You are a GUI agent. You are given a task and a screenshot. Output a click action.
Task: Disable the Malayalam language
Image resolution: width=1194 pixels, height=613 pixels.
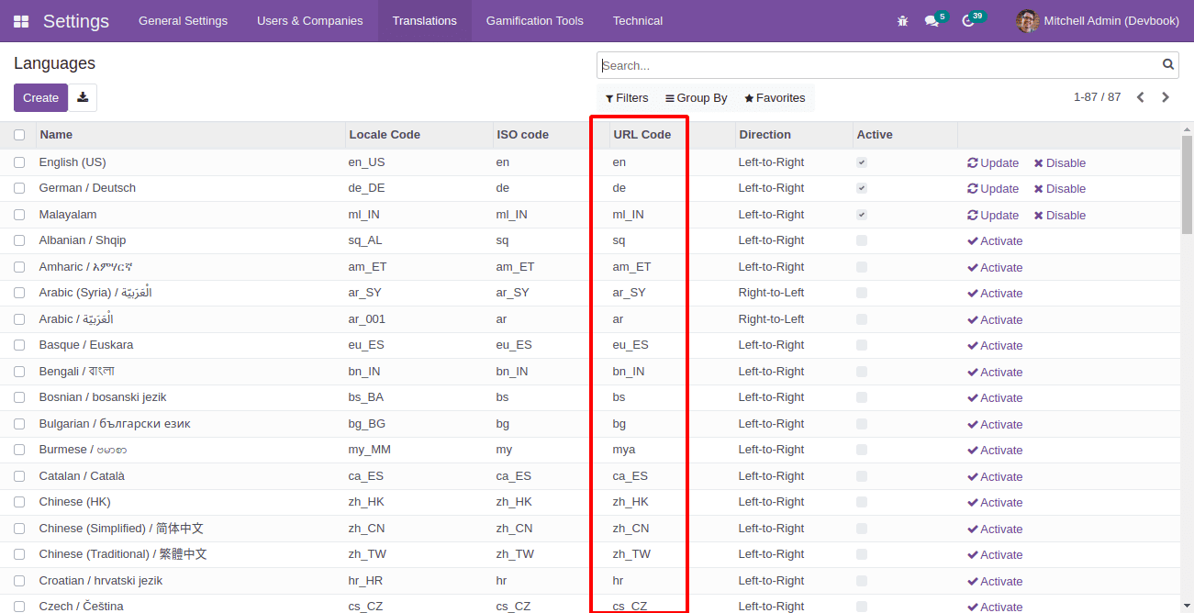(1059, 215)
